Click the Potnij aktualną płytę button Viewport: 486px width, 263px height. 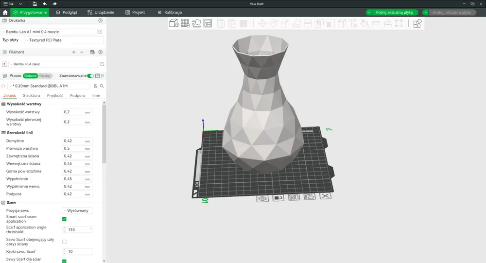click(x=394, y=13)
